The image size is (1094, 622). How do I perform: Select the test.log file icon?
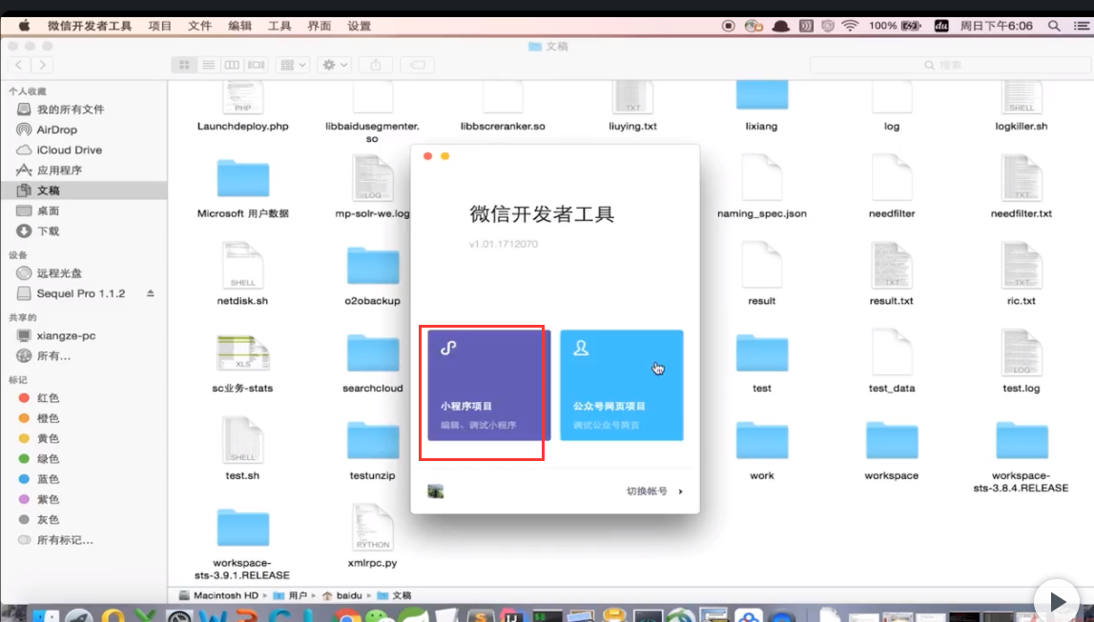[1022, 352]
